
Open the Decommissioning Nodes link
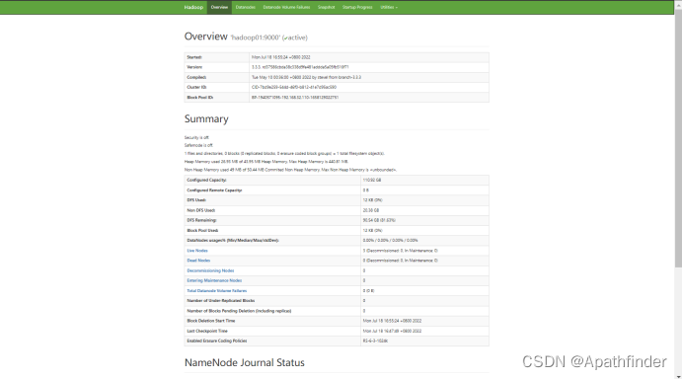coord(210,270)
